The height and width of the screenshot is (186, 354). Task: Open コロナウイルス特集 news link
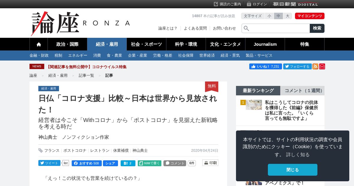(x=86, y=67)
